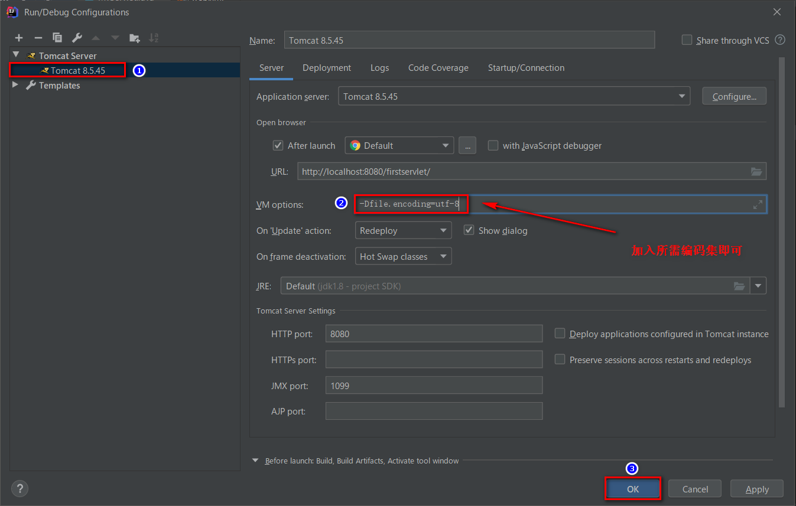Close the Run/Debug Configurations dialog

(777, 12)
